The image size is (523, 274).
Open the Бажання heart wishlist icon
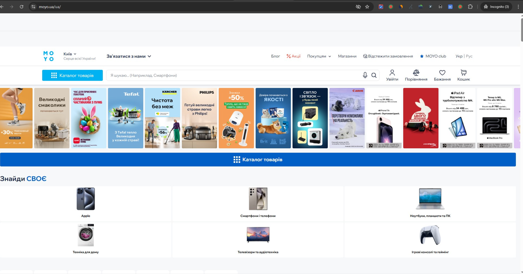[x=442, y=75]
